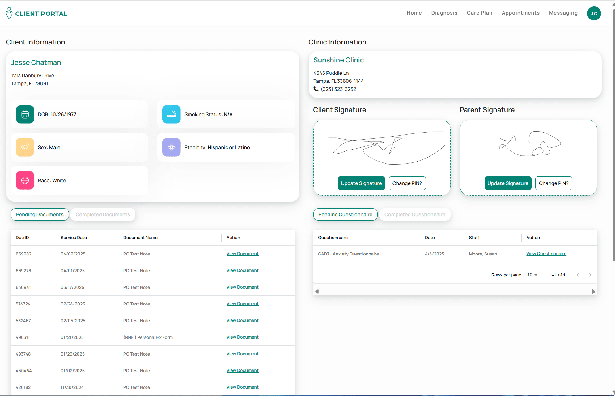This screenshot has height=396, width=615.
Task: Click the (RNFI) Personal Hx Form name
Action: [x=148, y=337]
